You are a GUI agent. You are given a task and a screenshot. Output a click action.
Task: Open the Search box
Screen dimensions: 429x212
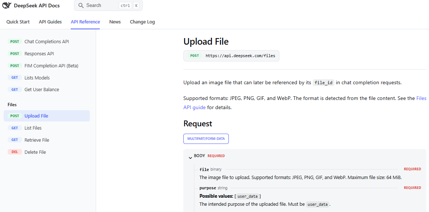108,5
